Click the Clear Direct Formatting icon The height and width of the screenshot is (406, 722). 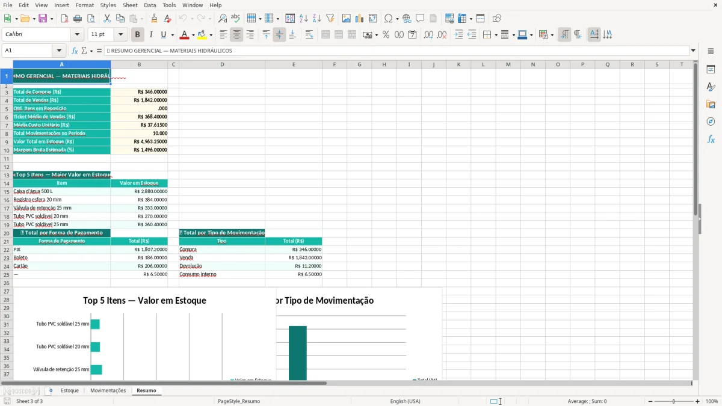(x=167, y=19)
